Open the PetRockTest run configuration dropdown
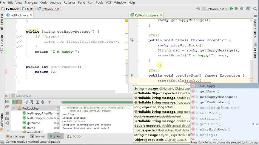Viewport: 259px width, 145px height. [215, 9]
